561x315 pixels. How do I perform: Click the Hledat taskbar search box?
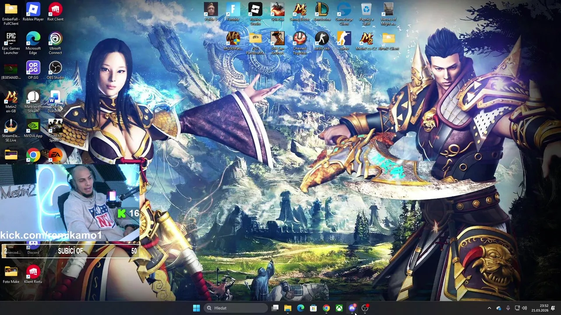(235, 308)
